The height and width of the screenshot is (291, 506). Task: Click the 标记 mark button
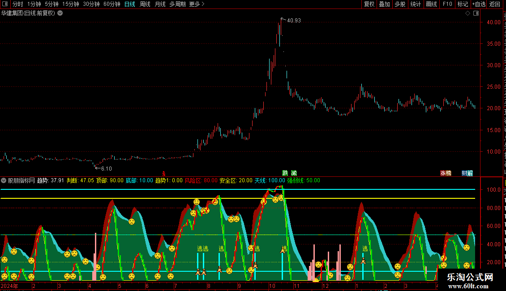[x=463, y=4]
